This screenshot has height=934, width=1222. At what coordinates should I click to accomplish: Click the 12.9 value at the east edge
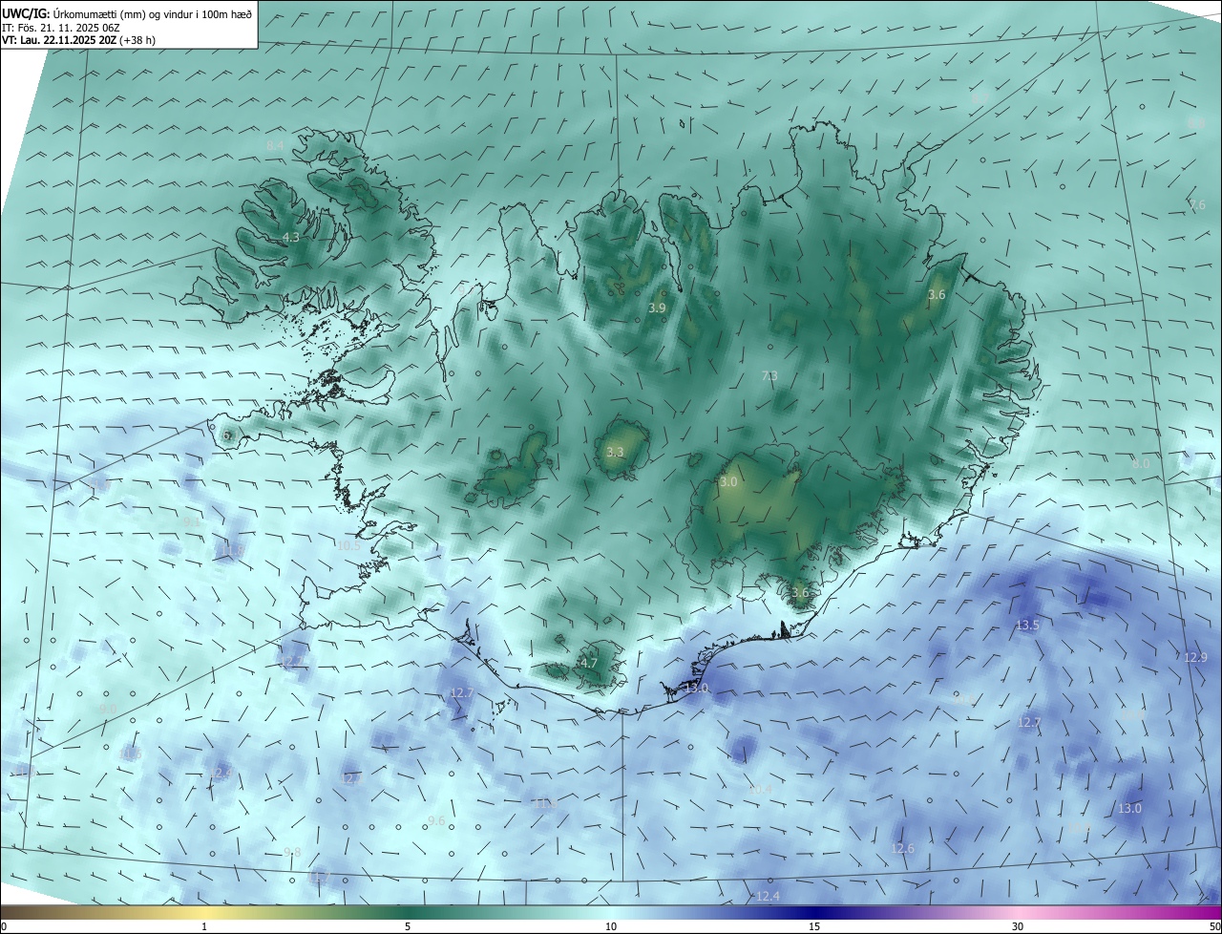[1195, 657]
